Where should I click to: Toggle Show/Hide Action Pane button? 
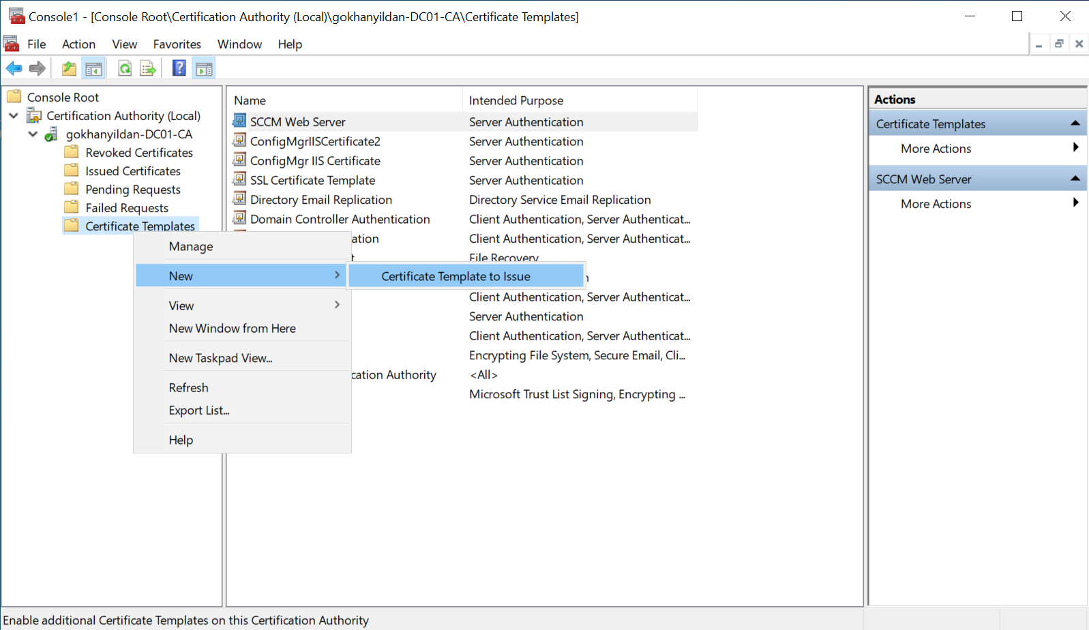click(x=204, y=68)
